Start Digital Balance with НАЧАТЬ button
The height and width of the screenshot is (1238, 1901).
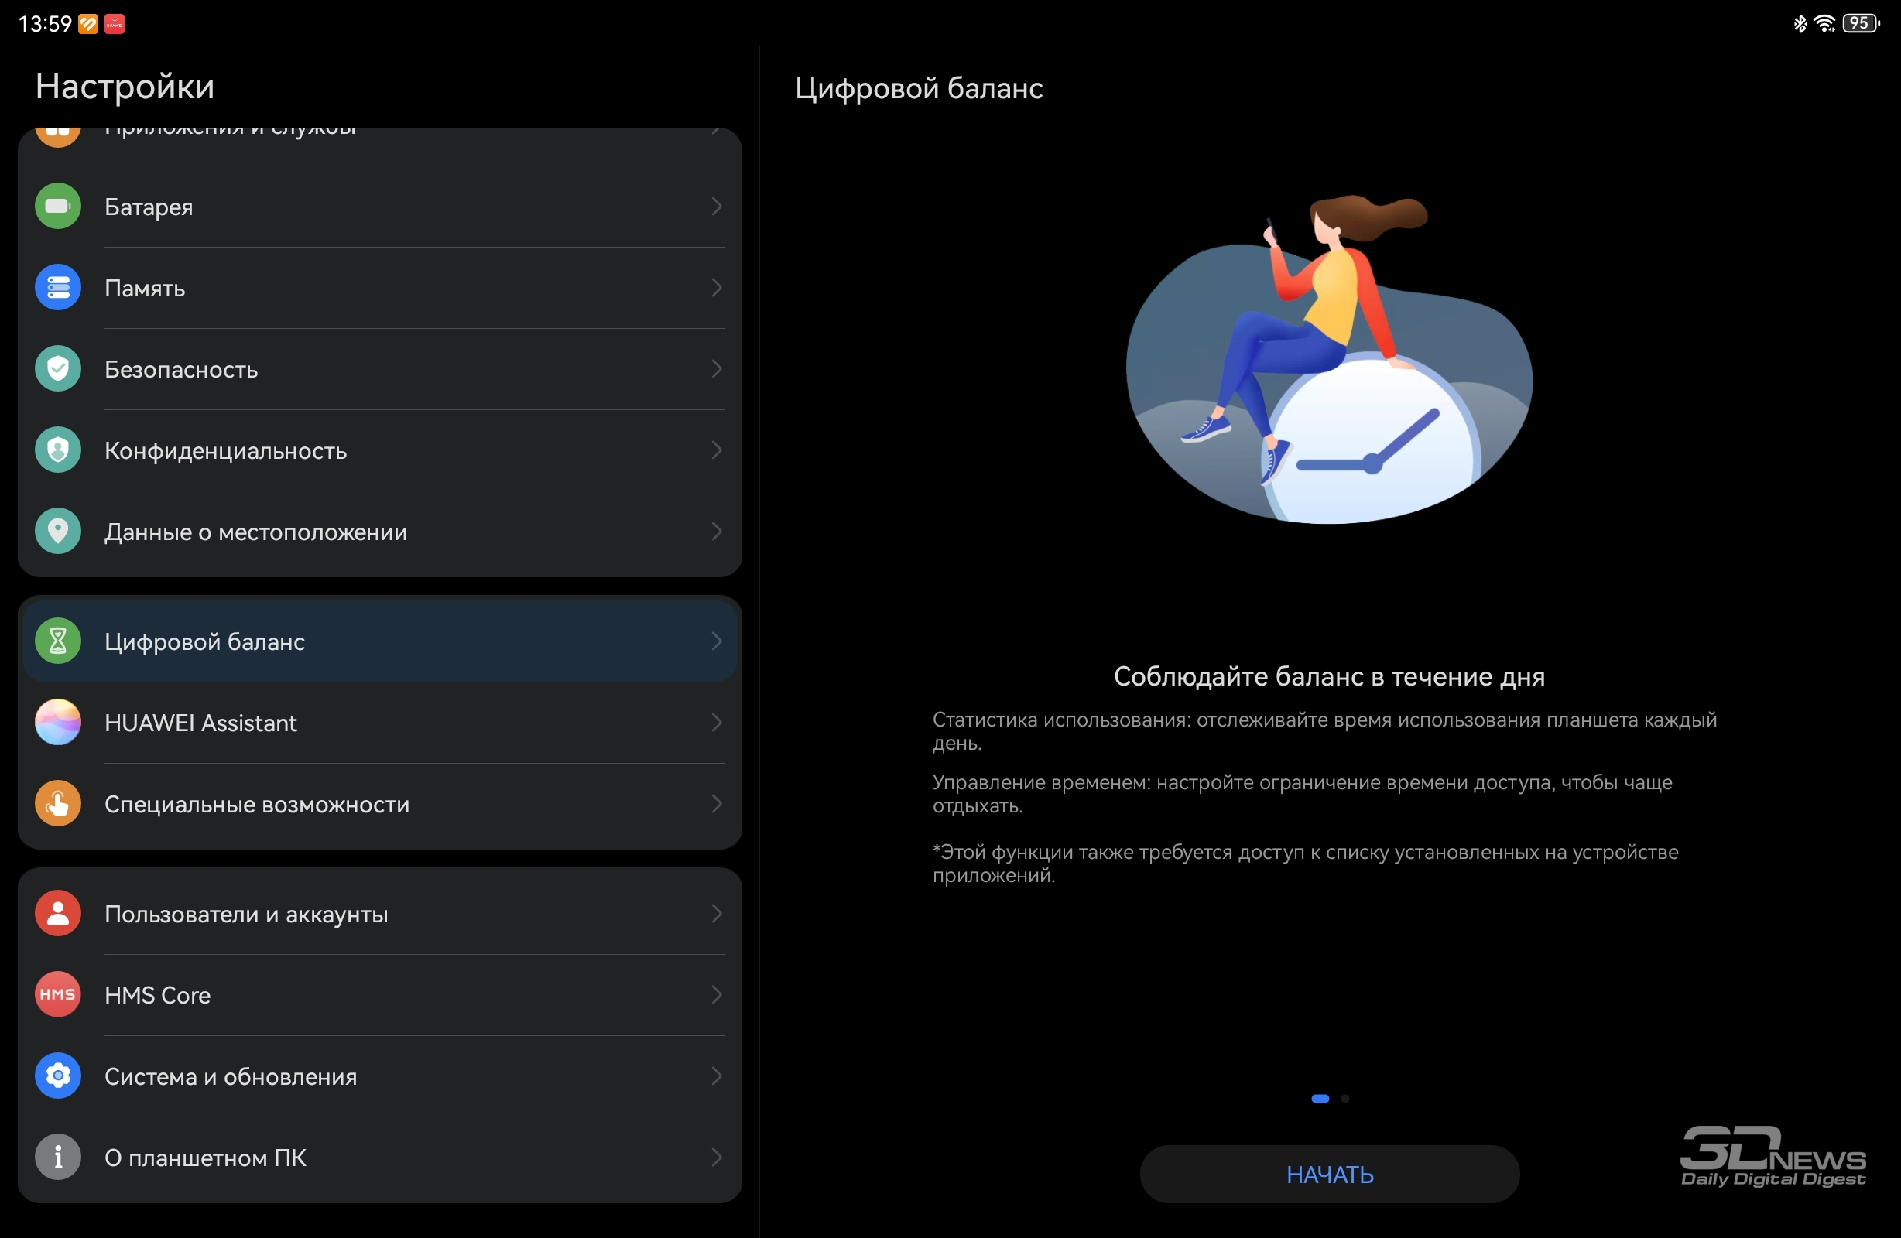[x=1330, y=1175]
